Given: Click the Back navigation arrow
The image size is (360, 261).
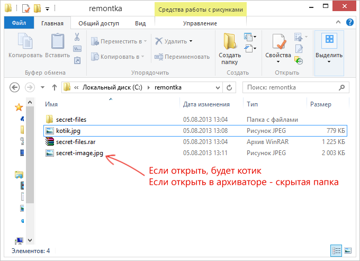Looking at the screenshot, I should [x=14, y=87].
